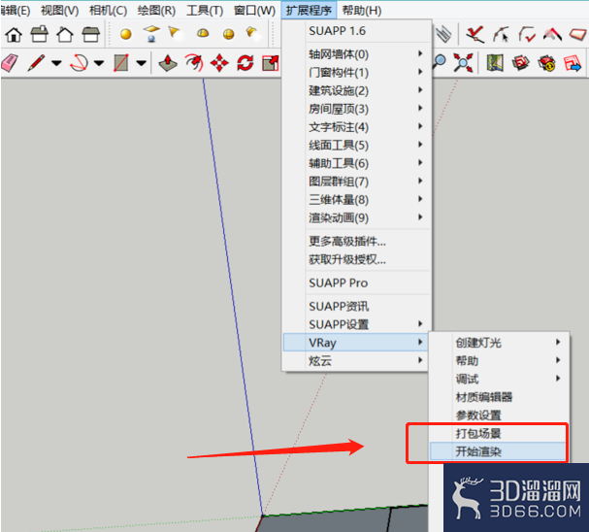Screen dimensions: 589x532
Task: Expand the 建筑设施(2) submenu
Action: pyautogui.click(x=356, y=90)
